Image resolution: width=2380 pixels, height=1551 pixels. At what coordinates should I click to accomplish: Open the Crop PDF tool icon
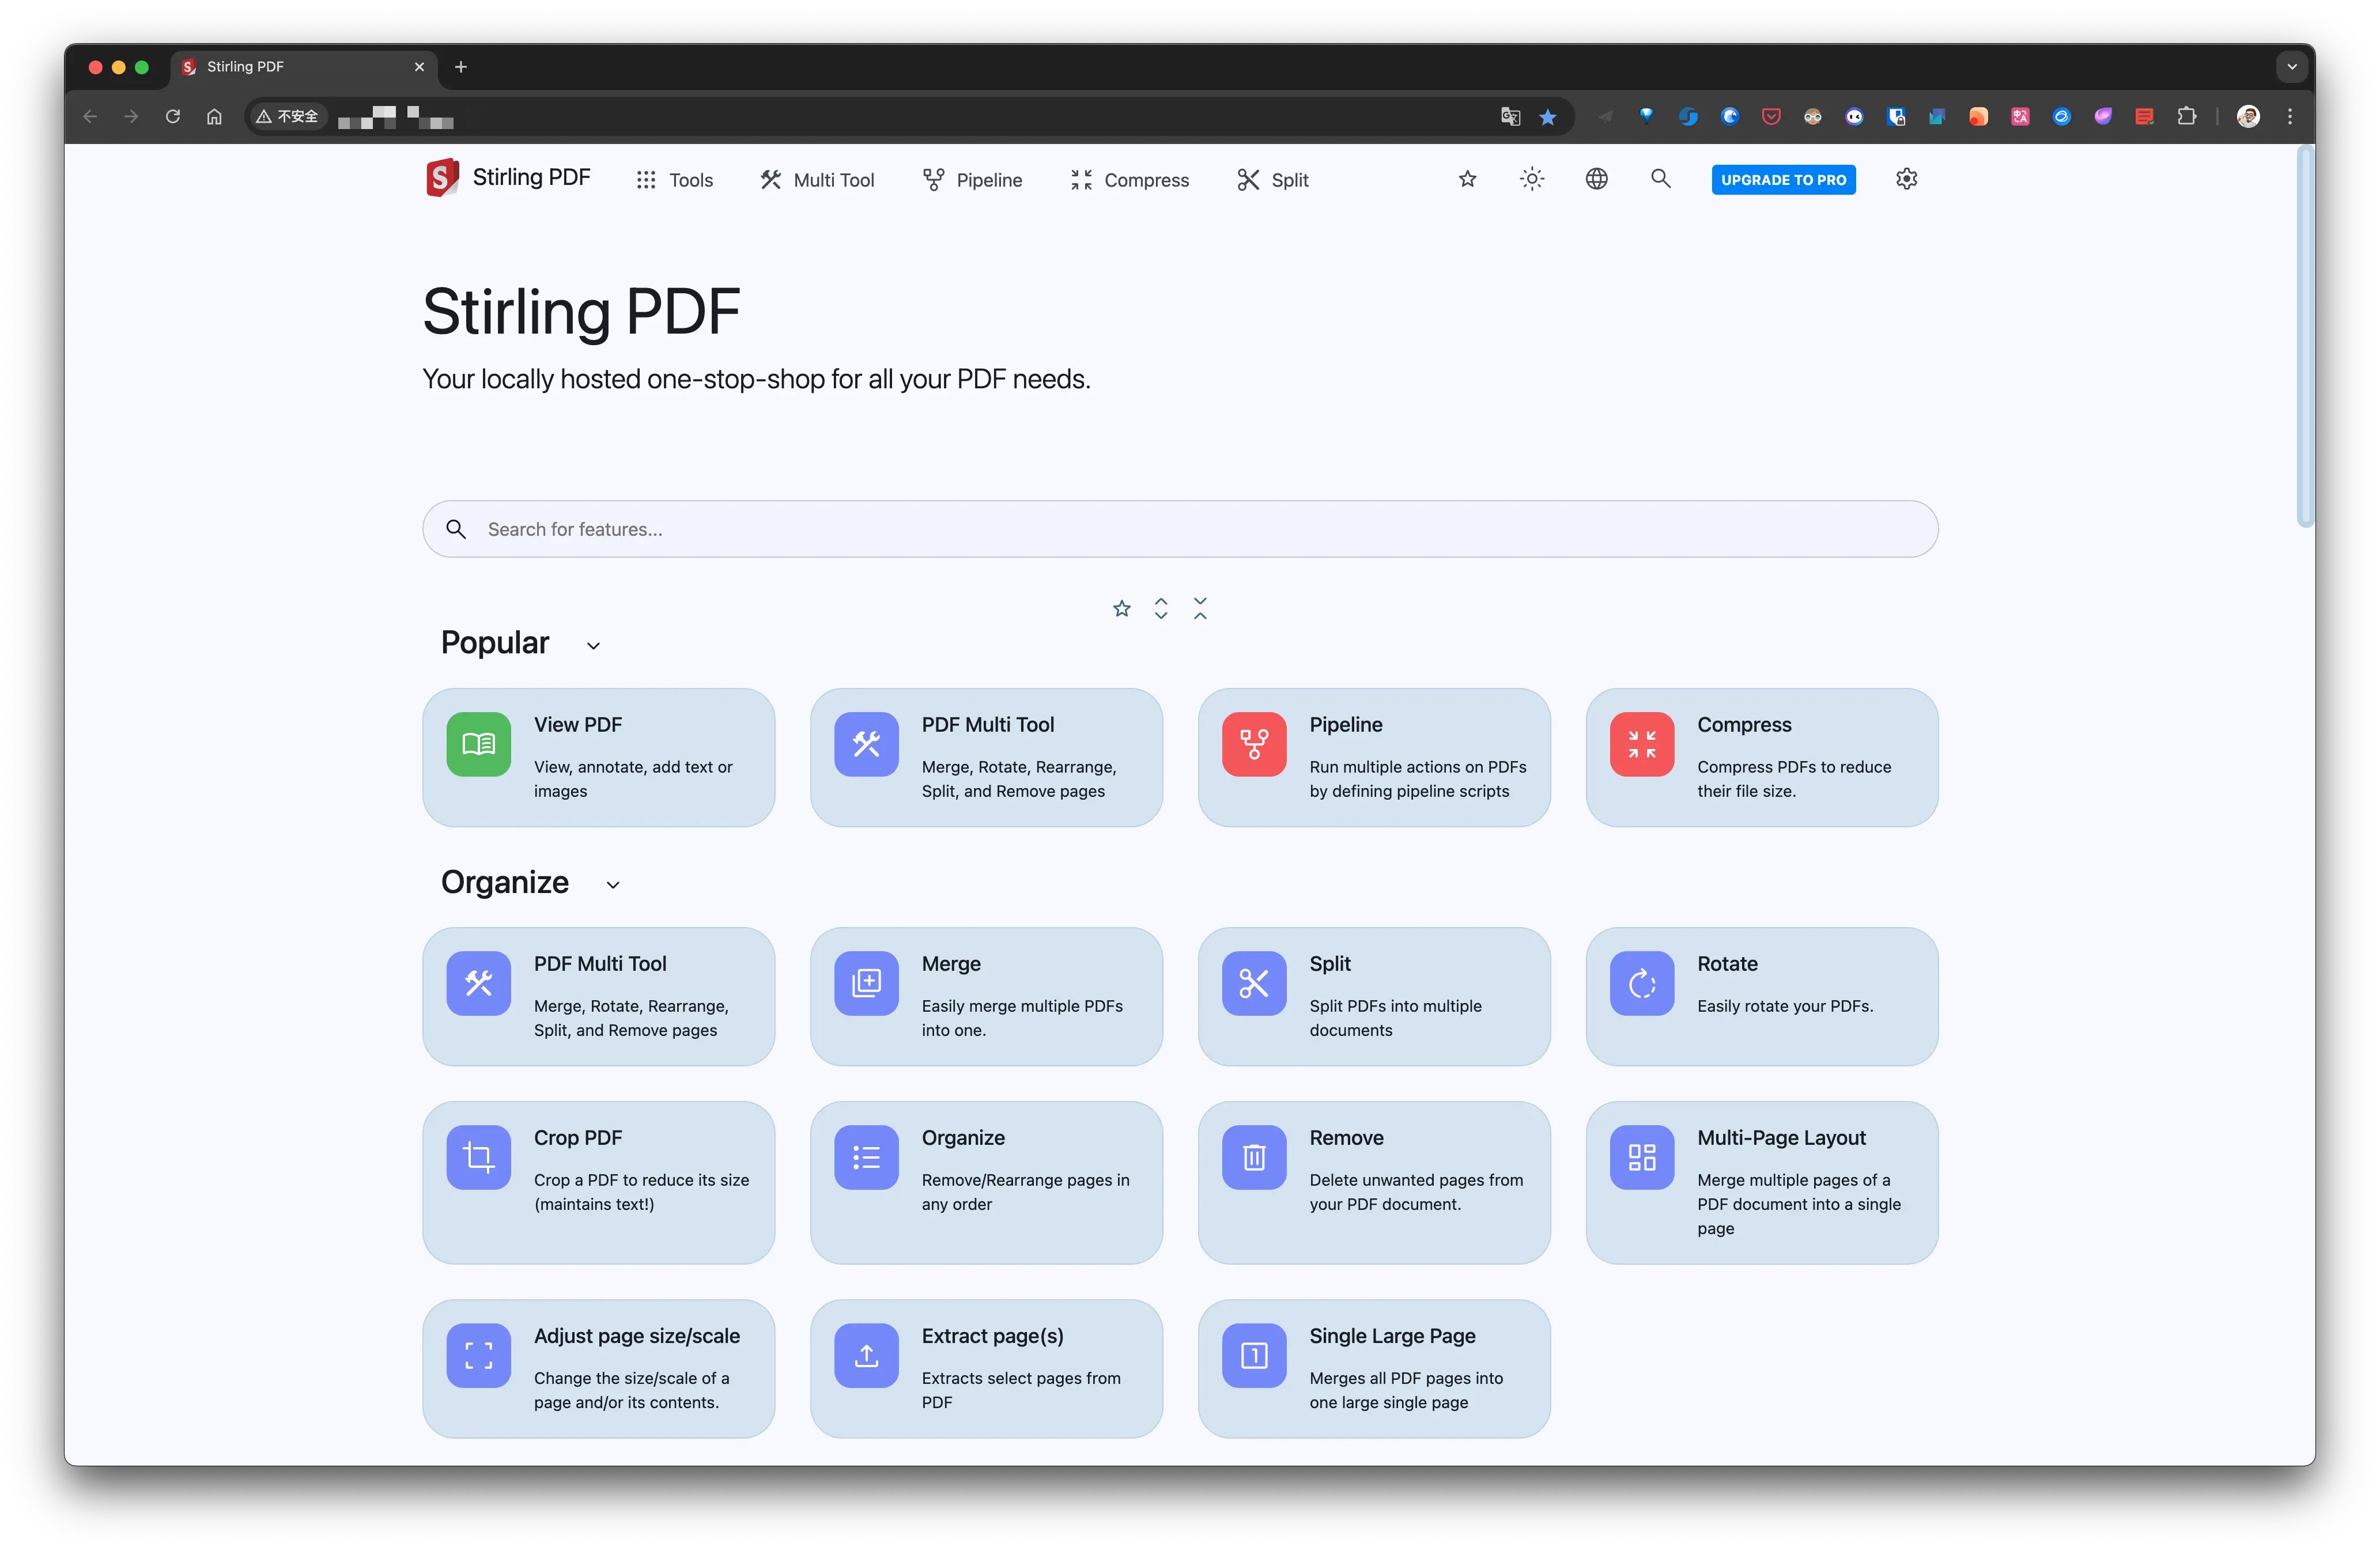478,1157
